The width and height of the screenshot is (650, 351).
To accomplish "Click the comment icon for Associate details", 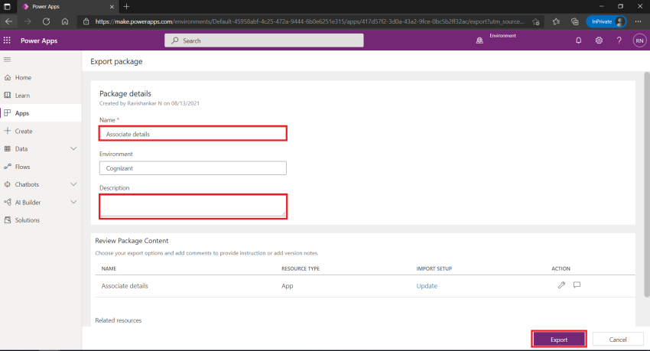I will pyautogui.click(x=577, y=285).
